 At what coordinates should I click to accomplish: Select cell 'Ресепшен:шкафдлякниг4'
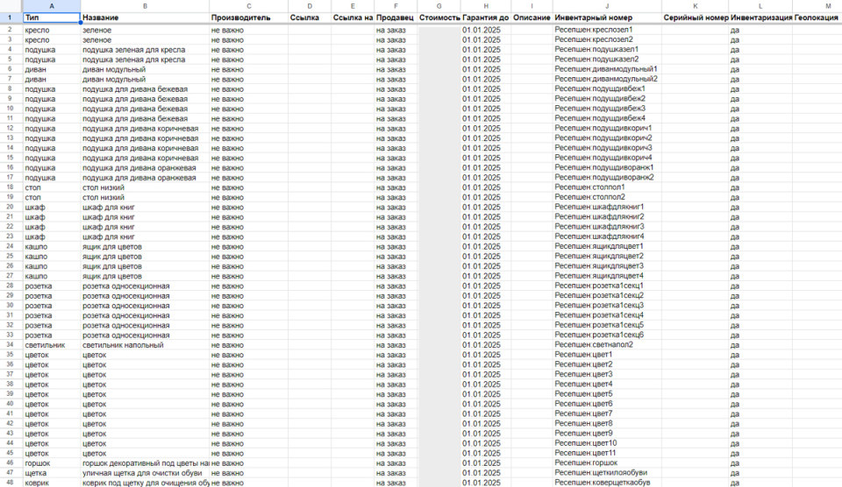[607, 236]
